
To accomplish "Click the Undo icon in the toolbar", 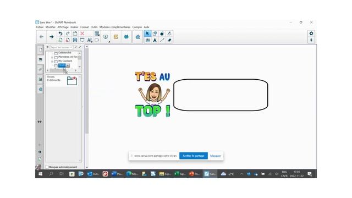I will pyautogui.click(x=61, y=34).
